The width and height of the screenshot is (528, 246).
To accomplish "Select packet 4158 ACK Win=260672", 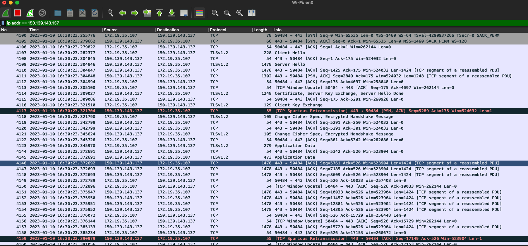I will [x=264, y=233].
